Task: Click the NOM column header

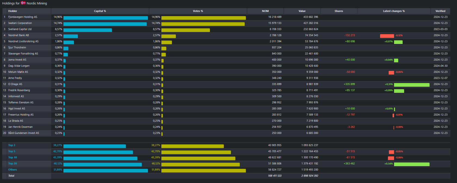Action: coord(265,11)
